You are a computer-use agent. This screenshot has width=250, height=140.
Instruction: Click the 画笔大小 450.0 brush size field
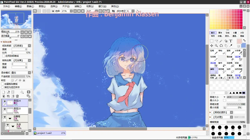[236, 97]
